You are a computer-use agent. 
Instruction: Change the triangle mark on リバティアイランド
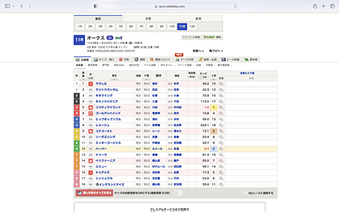point(91,107)
